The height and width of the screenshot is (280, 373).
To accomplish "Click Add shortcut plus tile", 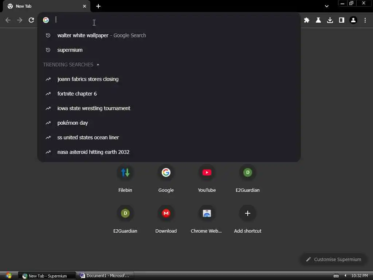I will [x=248, y=219].
